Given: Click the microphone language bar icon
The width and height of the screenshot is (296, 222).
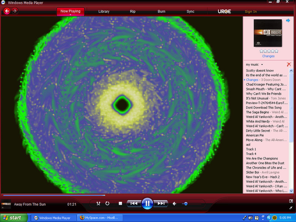Looking at the screenshot, I should 245,218.
